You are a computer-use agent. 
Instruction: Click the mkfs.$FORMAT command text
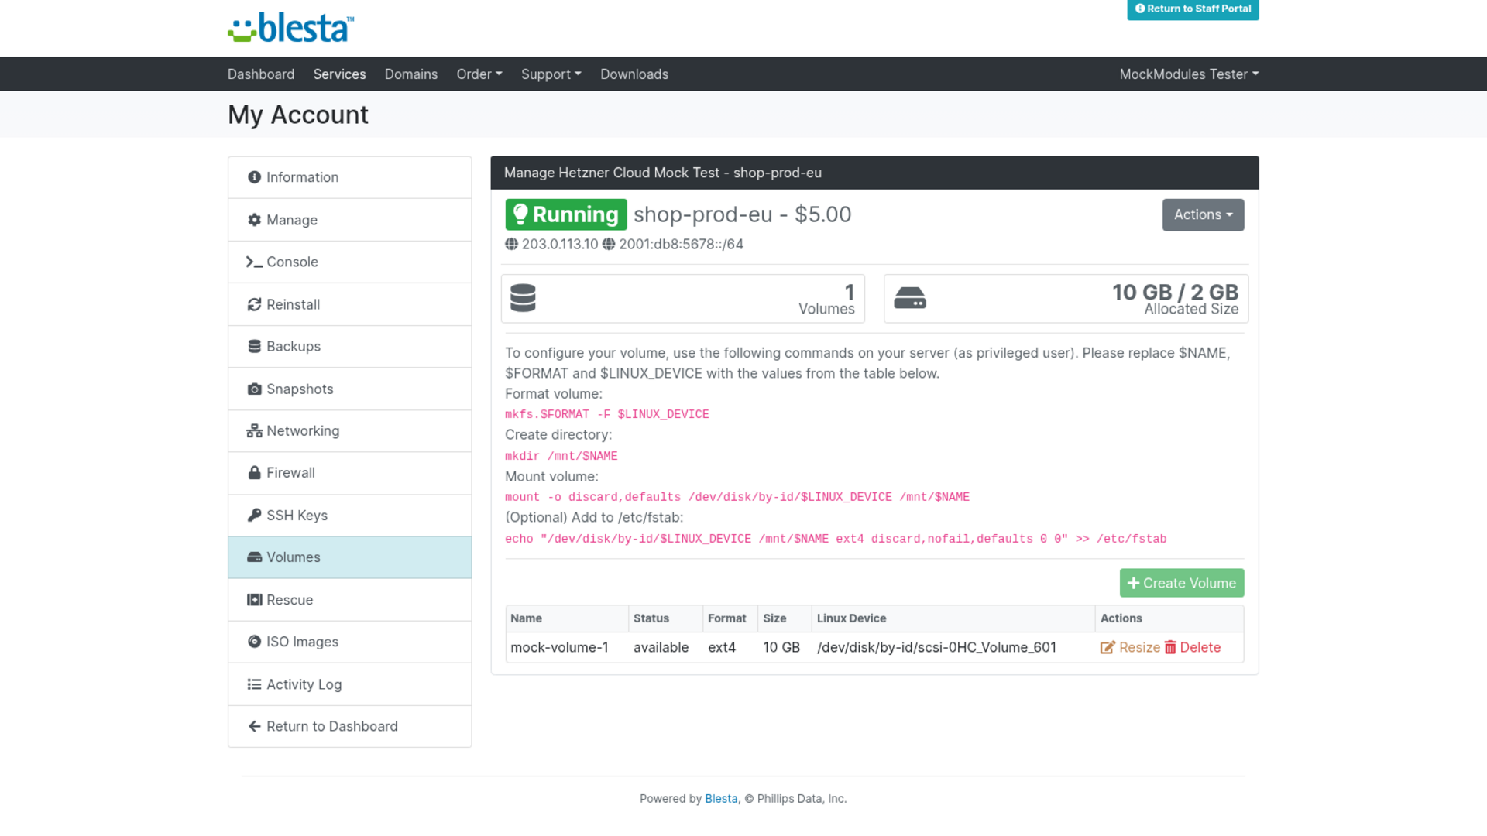pyautogui.click(x=607, y=415)
